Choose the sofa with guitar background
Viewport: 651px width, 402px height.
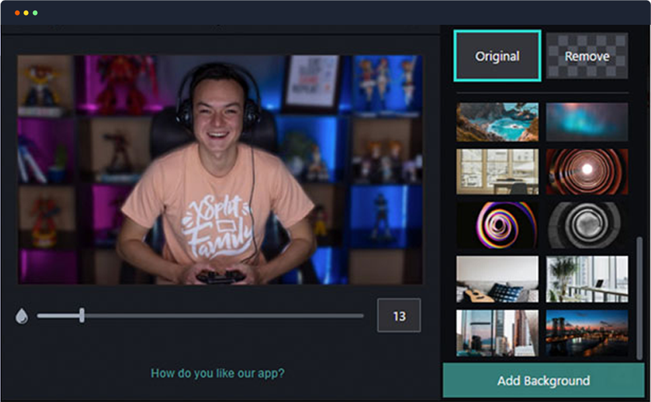(x=497, y=279)
